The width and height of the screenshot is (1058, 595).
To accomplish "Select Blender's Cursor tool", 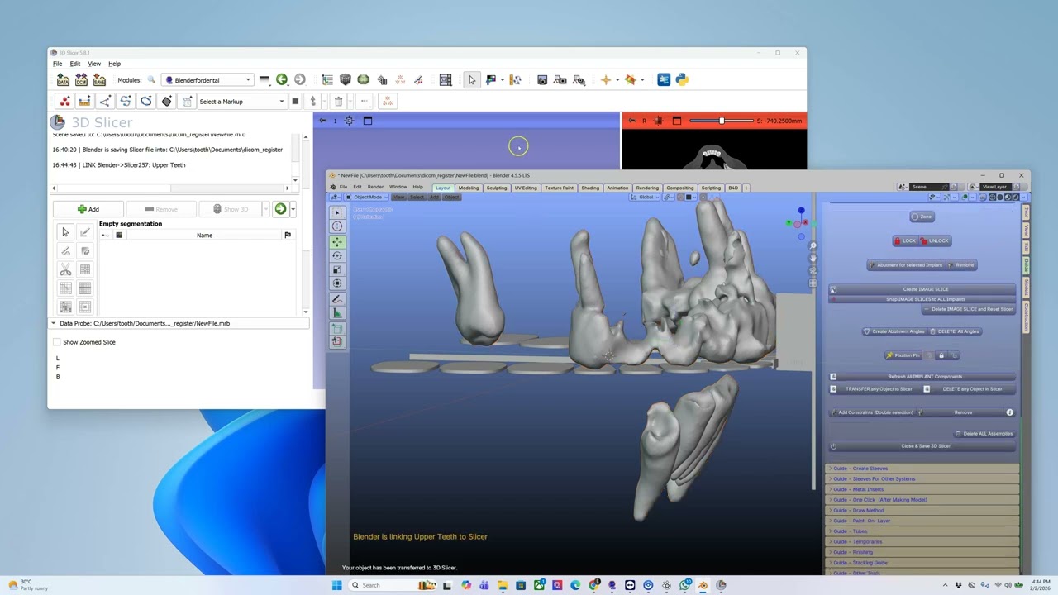I will tap(337, 226).
